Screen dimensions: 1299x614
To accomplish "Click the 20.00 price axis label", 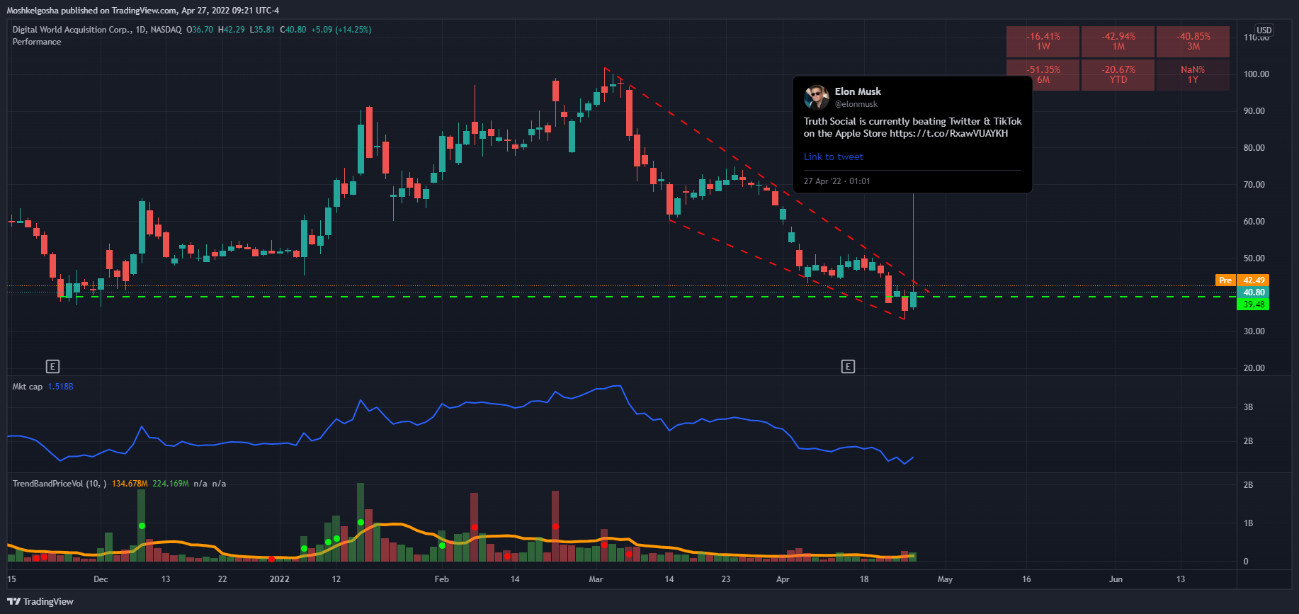I will tap(1254, 368).
